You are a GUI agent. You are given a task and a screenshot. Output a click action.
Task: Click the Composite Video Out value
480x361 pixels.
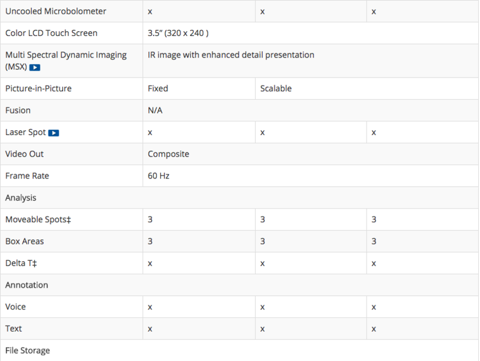coord(169,154)
